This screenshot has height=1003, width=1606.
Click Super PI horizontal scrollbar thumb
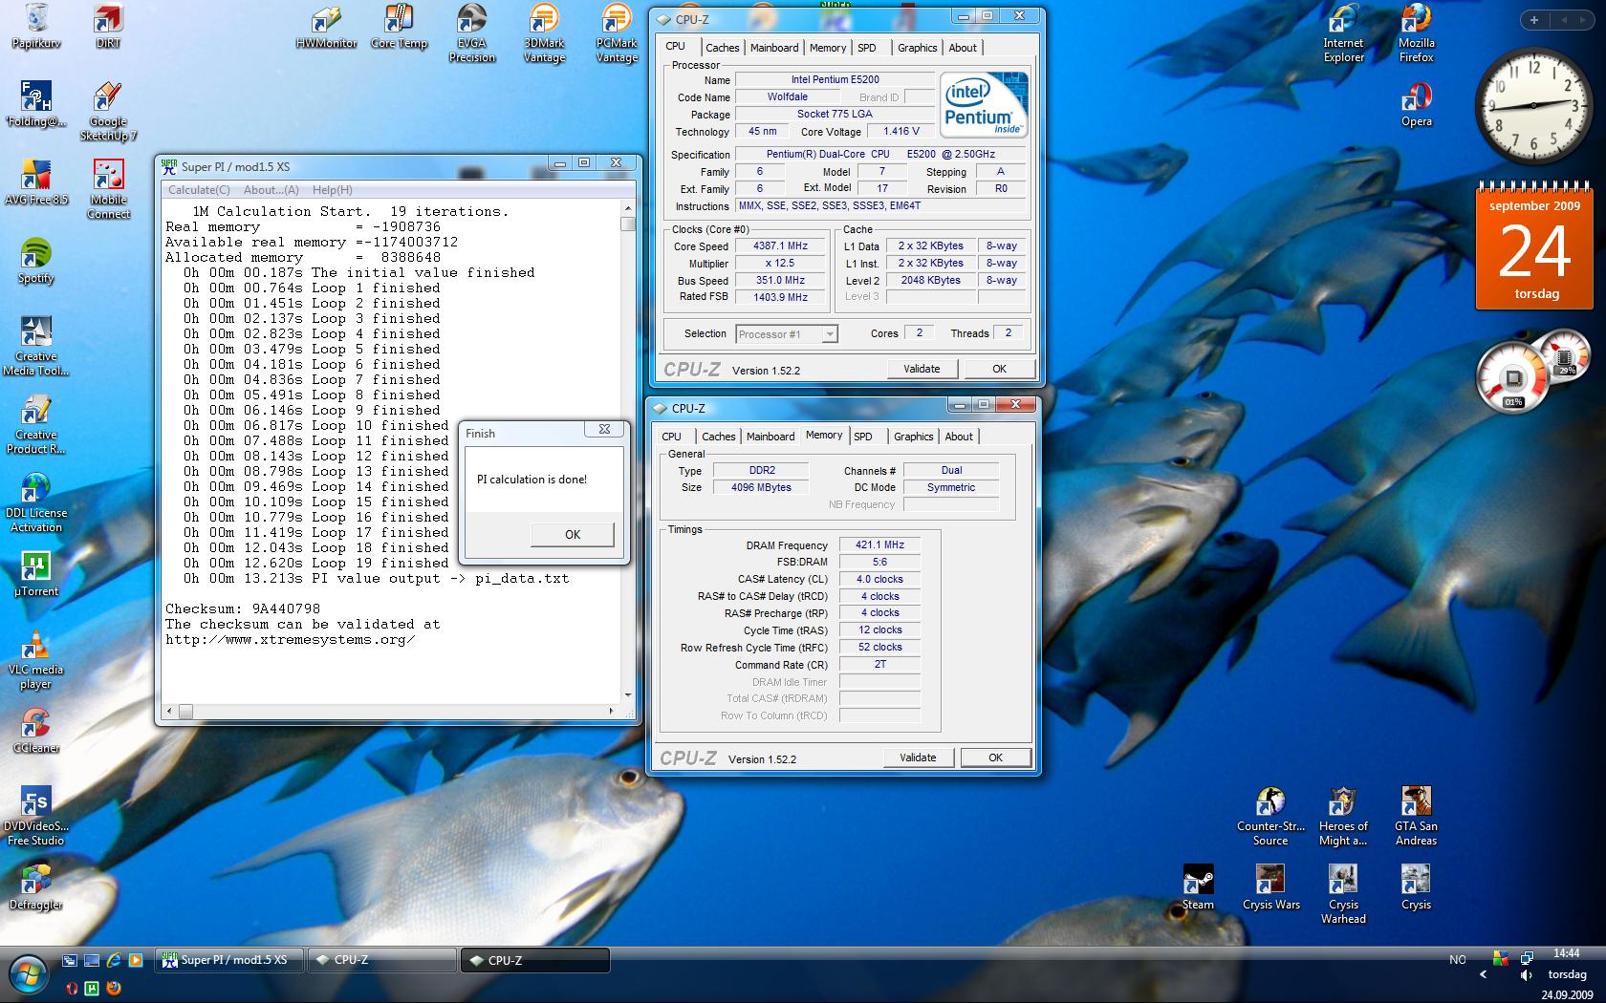pos(185,711)
